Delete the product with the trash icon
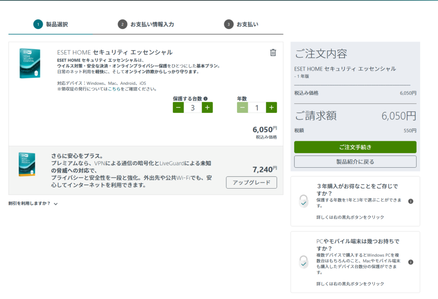Viewport: 438px width, 299px height. [x=273, y=53]
